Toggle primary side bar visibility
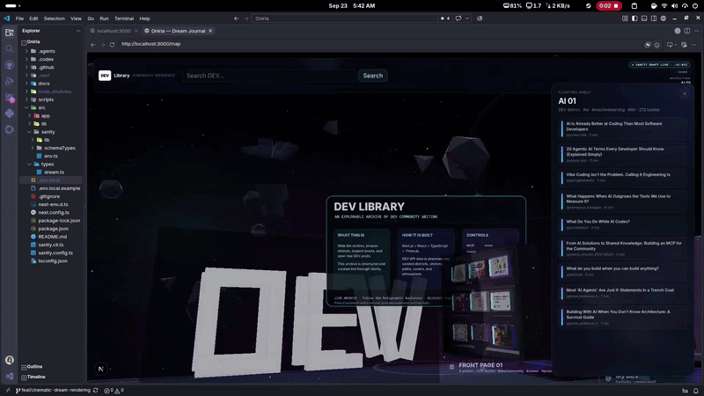The image size is (704, 396). pyautogui.click(x=634, y=18)
